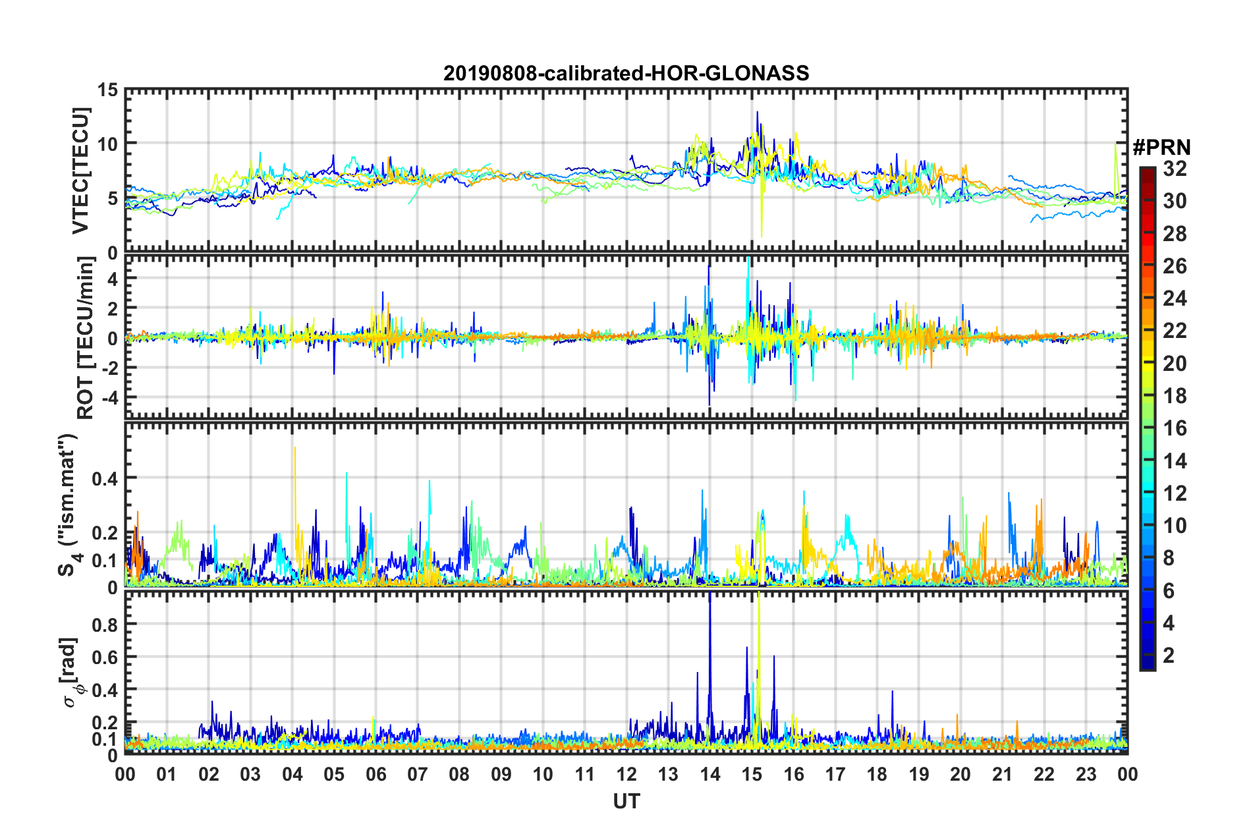Image resolution: width=1253 pixels, height=838 pixels.
Task: Click the PRN colorbar tick label 22
Action: click(1175, 331)
